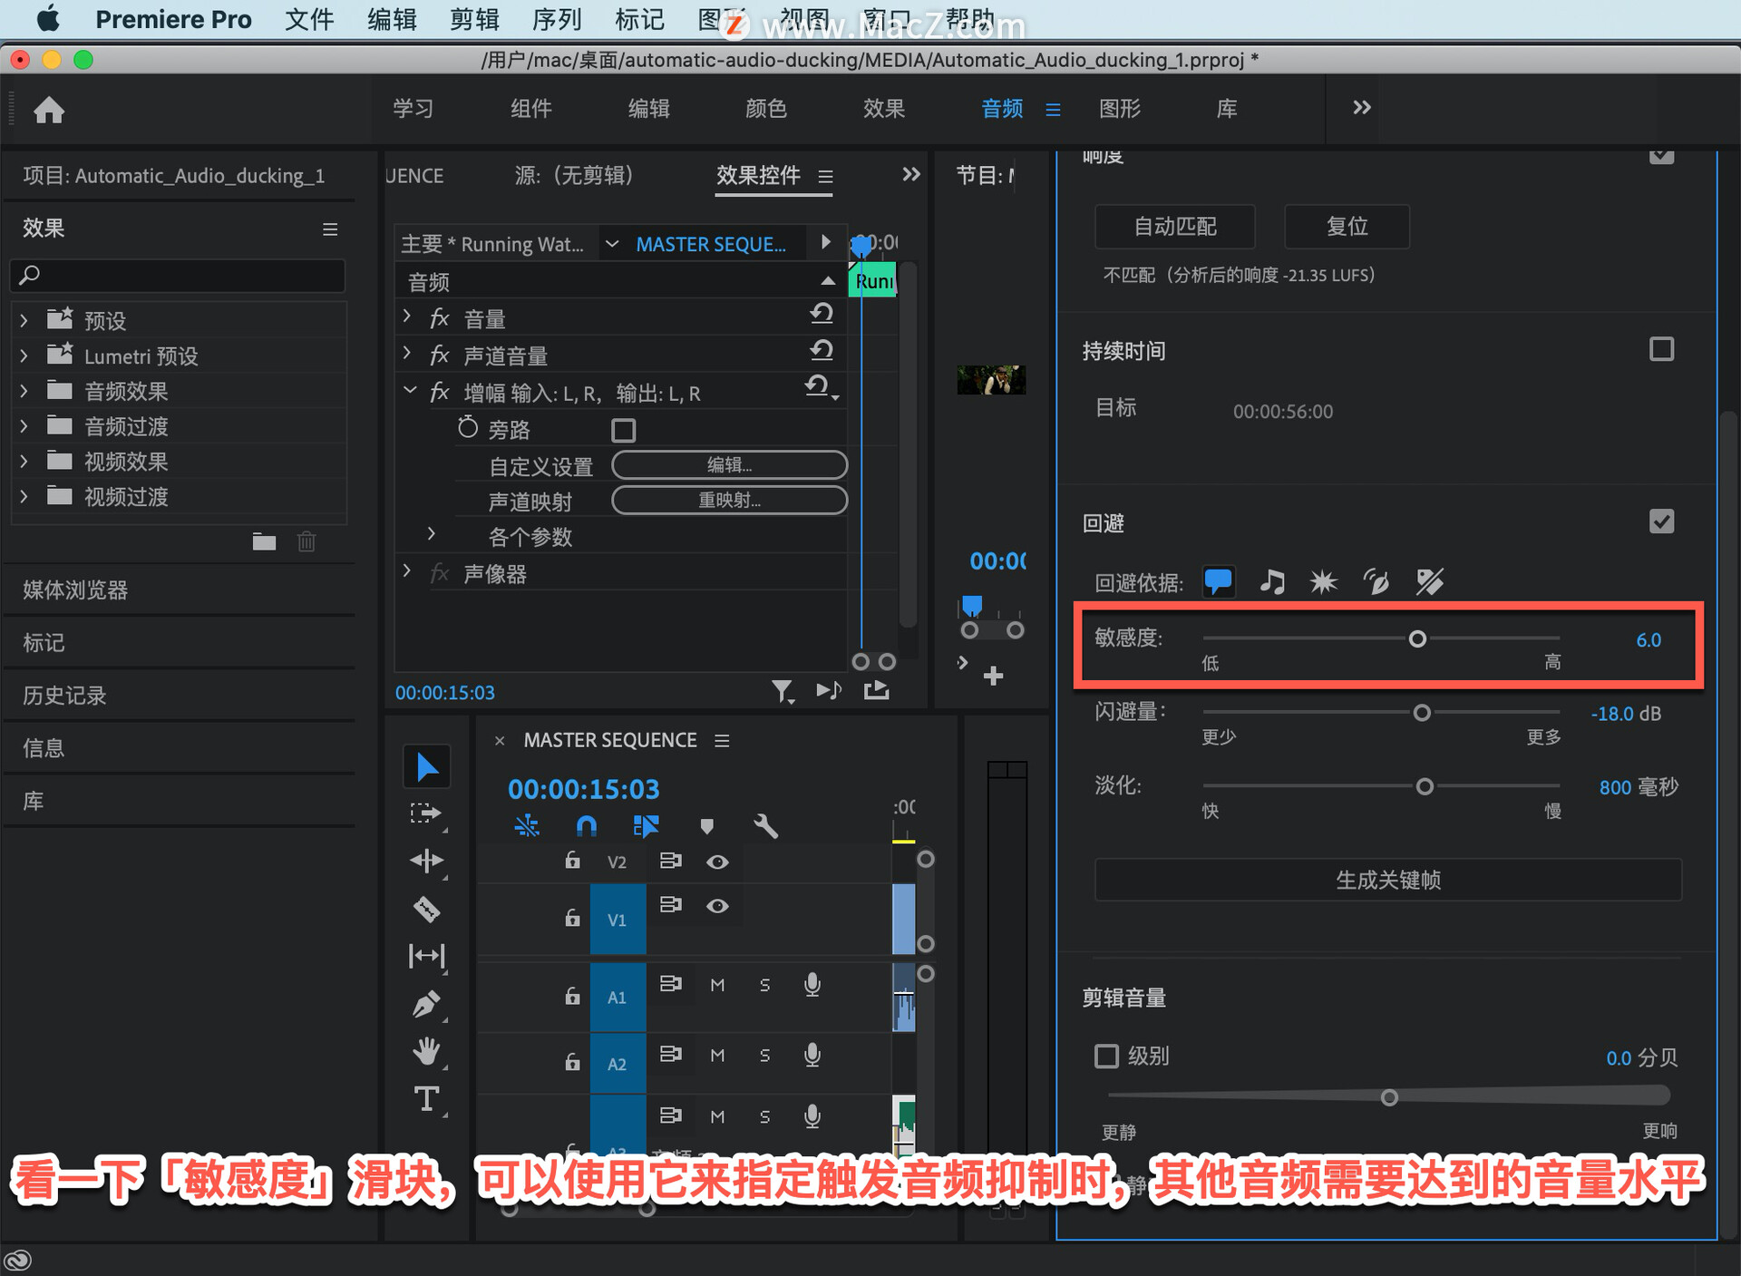The height and width of the screenshot is (1276, 1741).
Task: Open clip dropdown next to Running Wat
Action: coord(612,243)
